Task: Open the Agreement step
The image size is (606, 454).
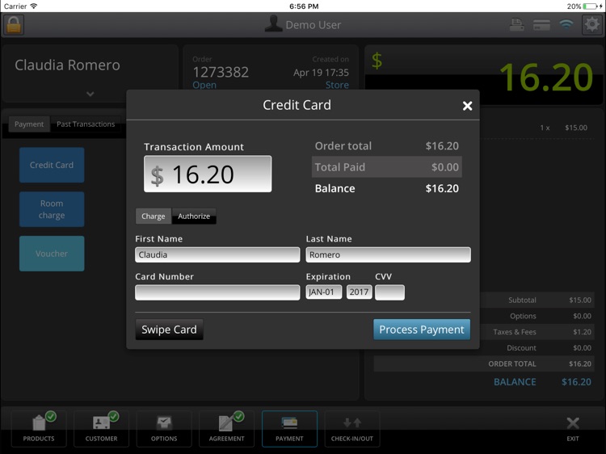Action: [226, 429]
